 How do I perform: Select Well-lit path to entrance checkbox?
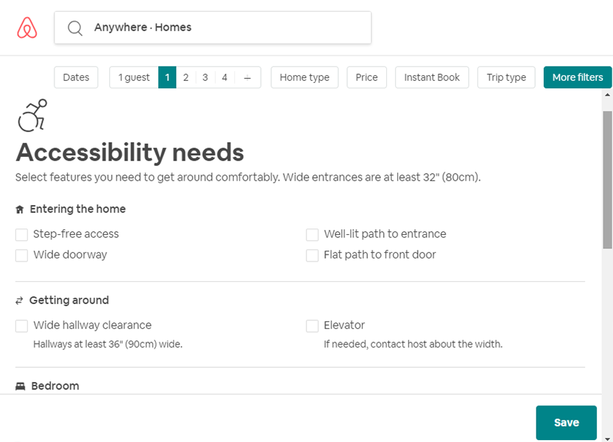tap(313, 235)
